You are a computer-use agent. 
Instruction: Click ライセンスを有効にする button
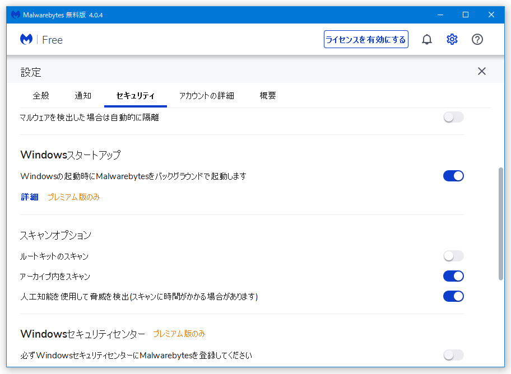(366, 39)
